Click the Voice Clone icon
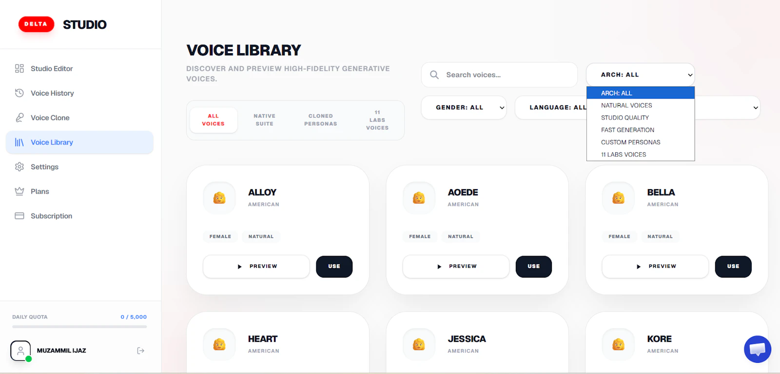Screen dimensions: 780x374 19,118
